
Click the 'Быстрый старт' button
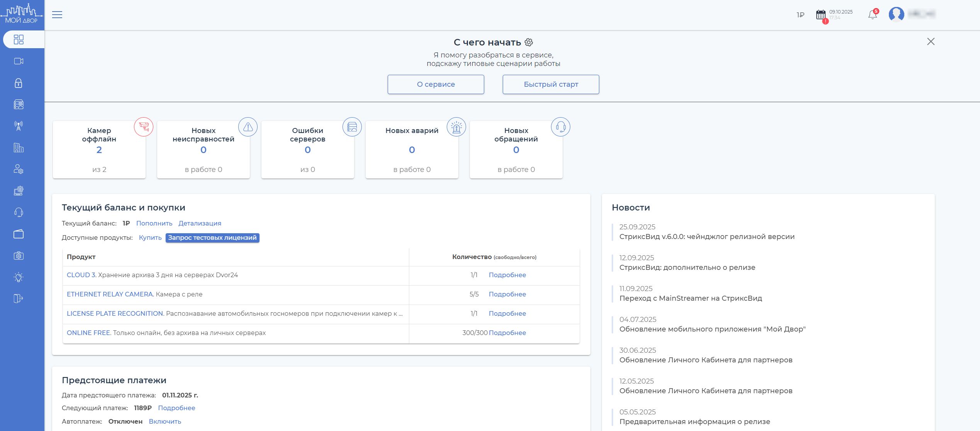[x=551, y=84]
